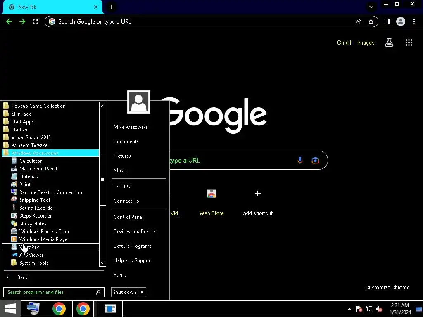Start a voice search with the microphone
Screen dimensions: 423x317
point(300,161)
